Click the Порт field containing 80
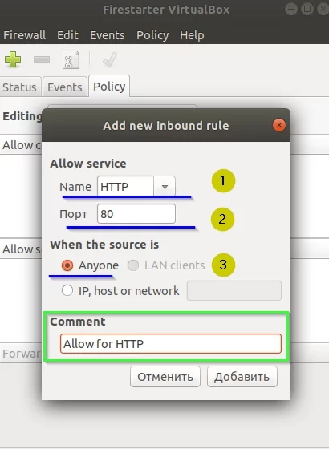Screen dimensions: 329x449 136,213
